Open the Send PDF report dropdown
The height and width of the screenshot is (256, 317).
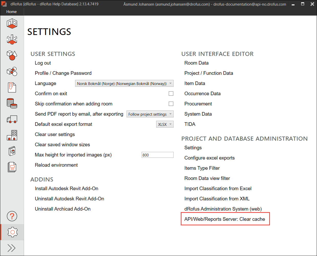(150, 114)
